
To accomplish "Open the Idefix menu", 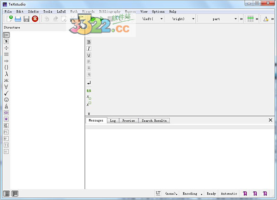I will tap(33, 12).
